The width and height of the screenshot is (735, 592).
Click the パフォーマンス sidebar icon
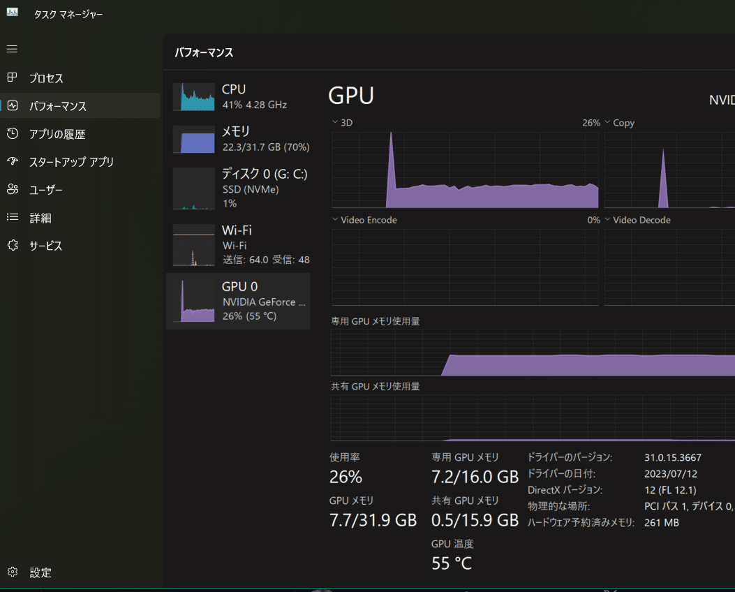click(x=13, y=105)
